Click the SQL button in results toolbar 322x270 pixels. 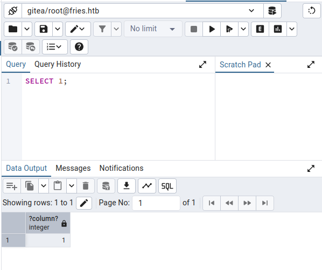coord(167,186)
